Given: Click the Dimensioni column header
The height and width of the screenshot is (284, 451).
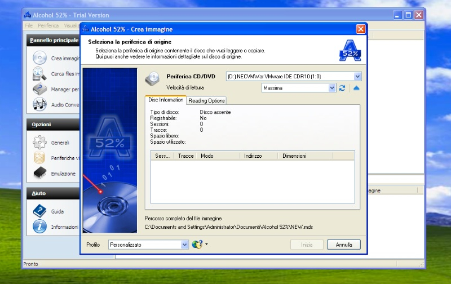Looking at the screenshot, I should [x=294, y=156].
